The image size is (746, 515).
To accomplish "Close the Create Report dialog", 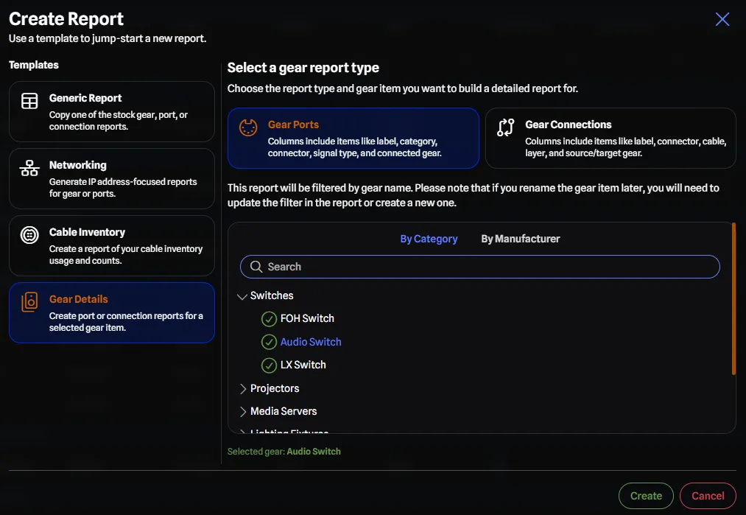I will [722, 19].
